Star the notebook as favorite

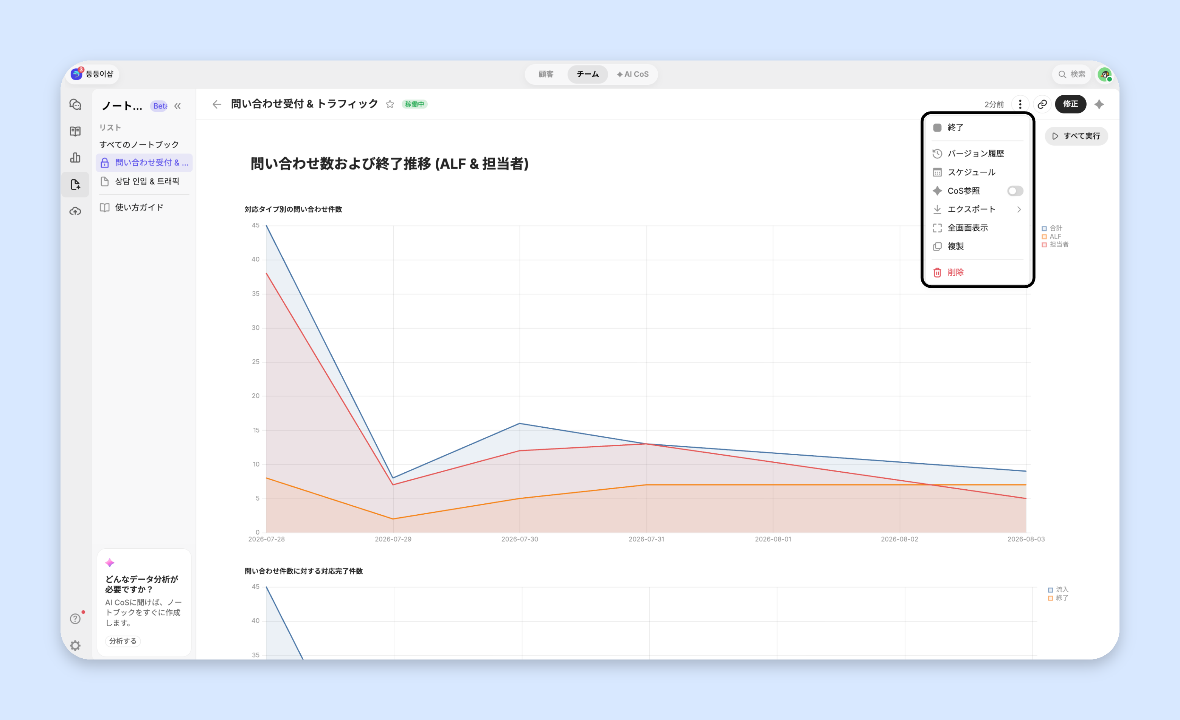click(x=390, y=104)
